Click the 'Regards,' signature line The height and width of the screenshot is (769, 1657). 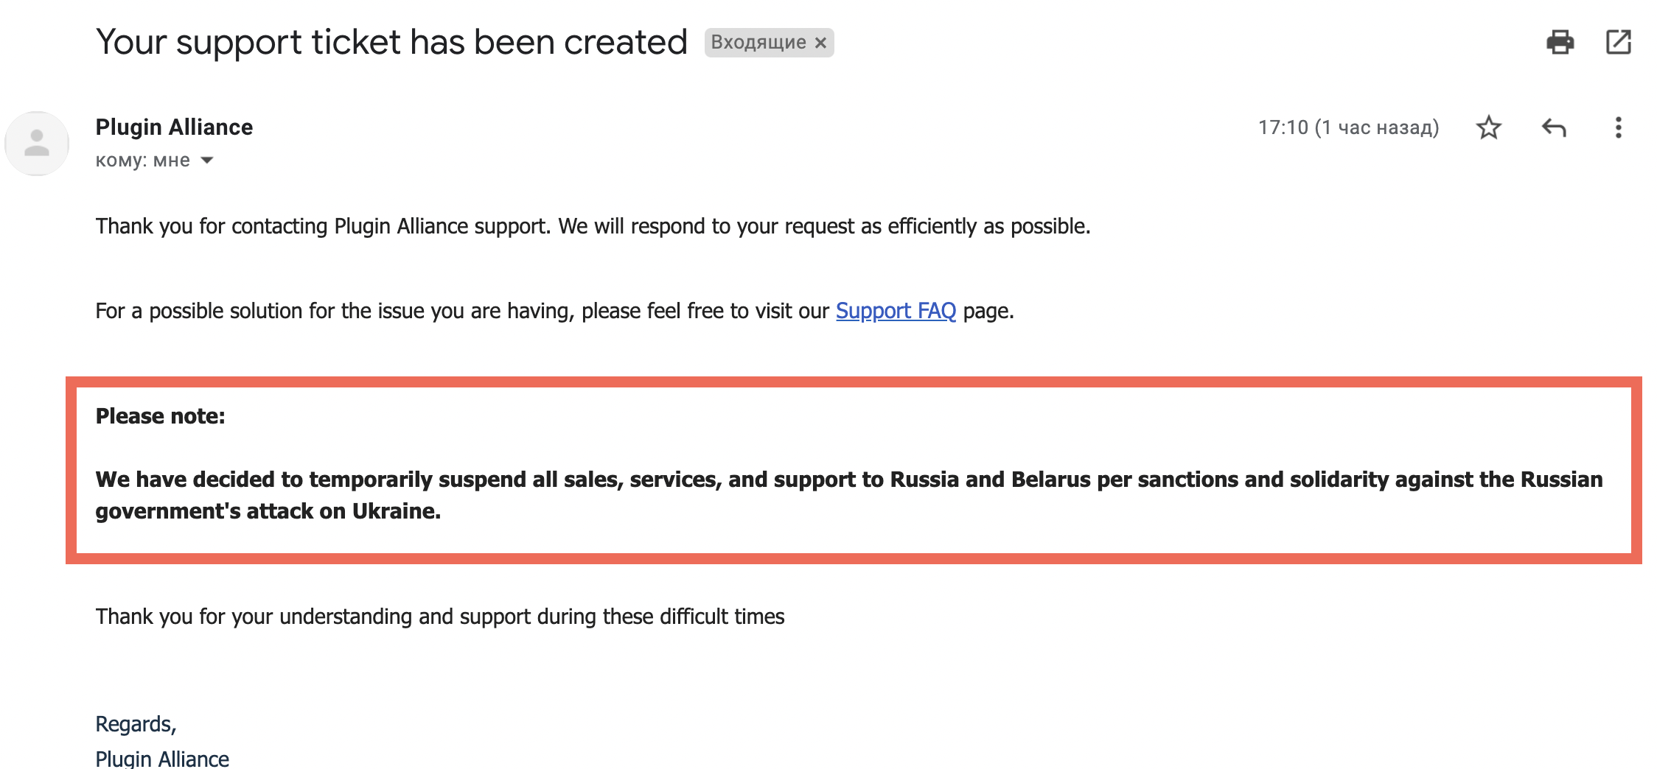click(136, 724)
